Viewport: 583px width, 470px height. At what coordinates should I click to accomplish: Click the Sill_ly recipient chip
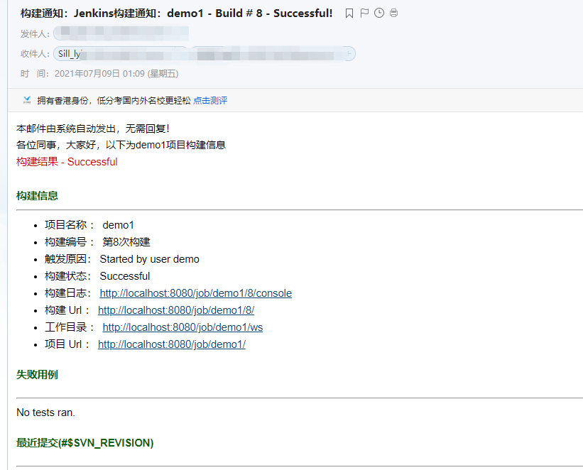coord(120,54)
